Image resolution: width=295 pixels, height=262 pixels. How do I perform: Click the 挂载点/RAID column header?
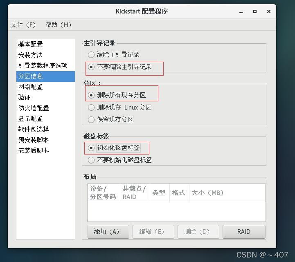(x=135, y=193)
